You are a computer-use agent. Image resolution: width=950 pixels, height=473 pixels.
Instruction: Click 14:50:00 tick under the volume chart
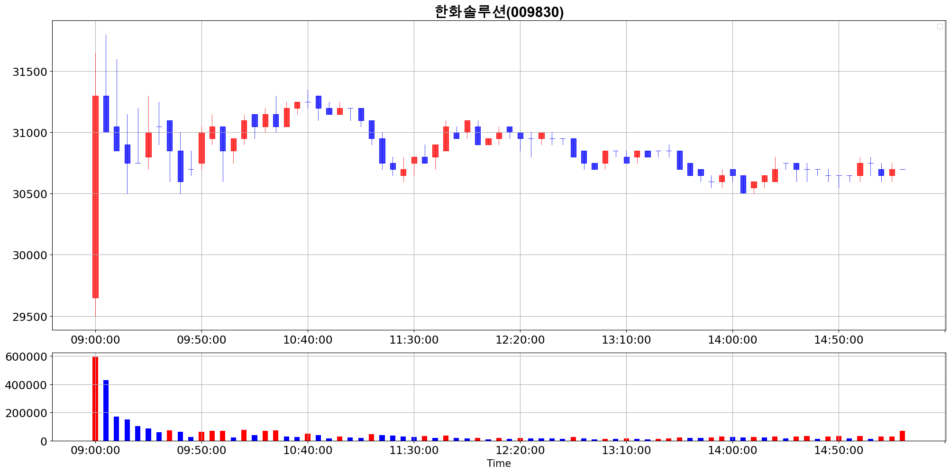839,451
